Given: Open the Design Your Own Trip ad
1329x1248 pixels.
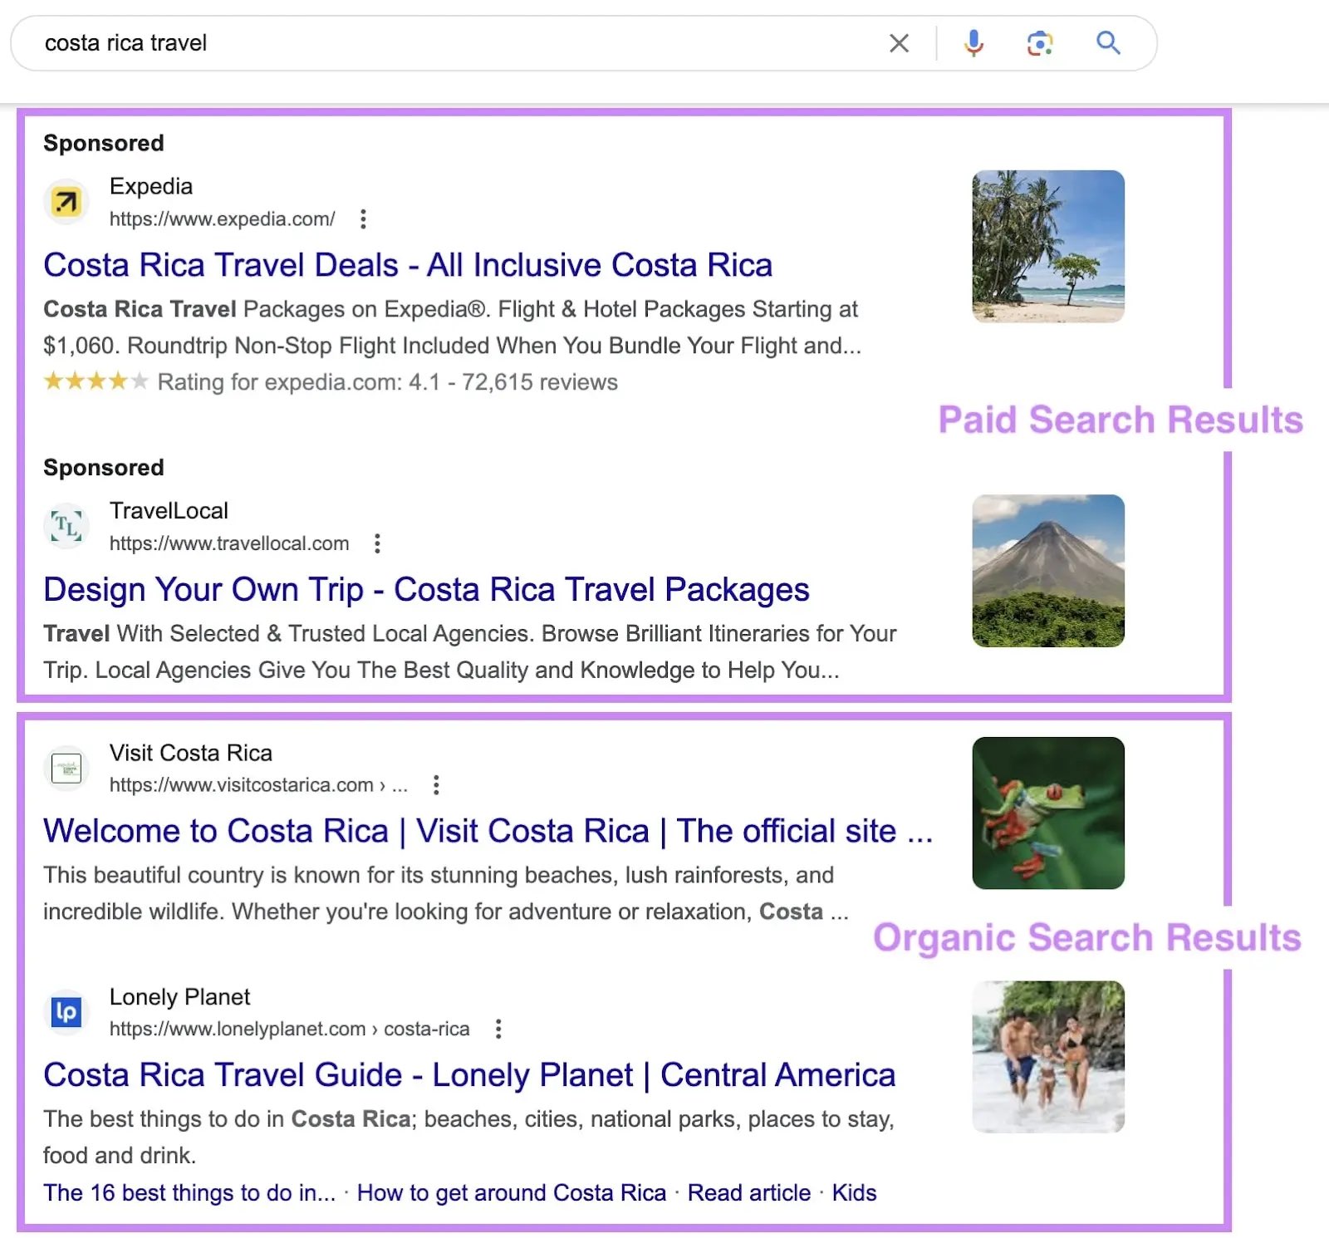Looking at the screenshot, I should click(x=426, y=589).
